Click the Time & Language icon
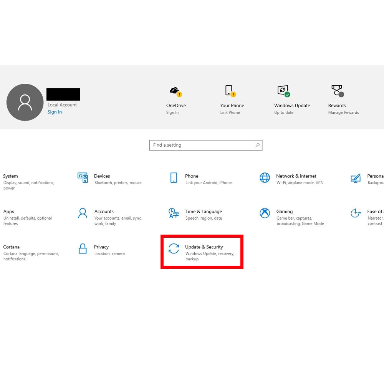 174,213
